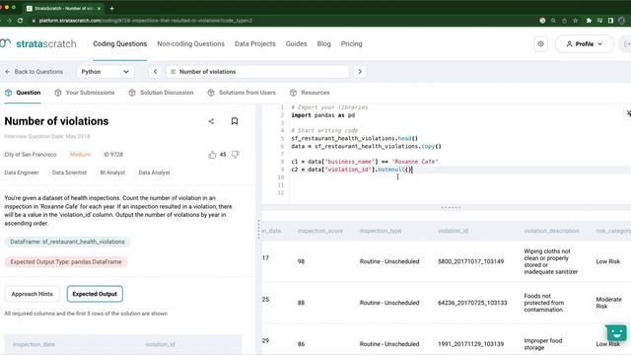Open the Solution Discussion tab

[x=161, y=93]
